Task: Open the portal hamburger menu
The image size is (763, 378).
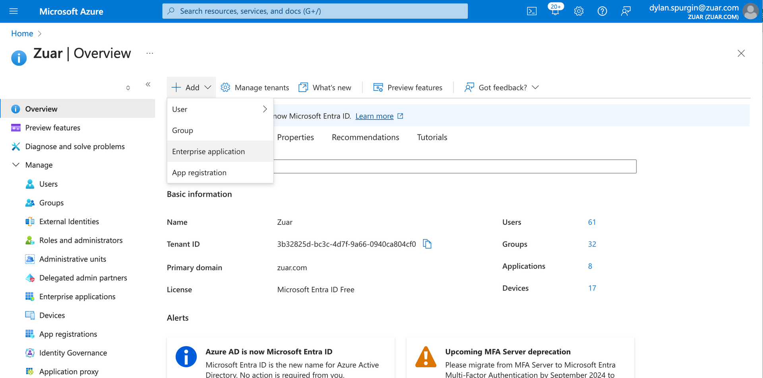Action: coord(14,11)
